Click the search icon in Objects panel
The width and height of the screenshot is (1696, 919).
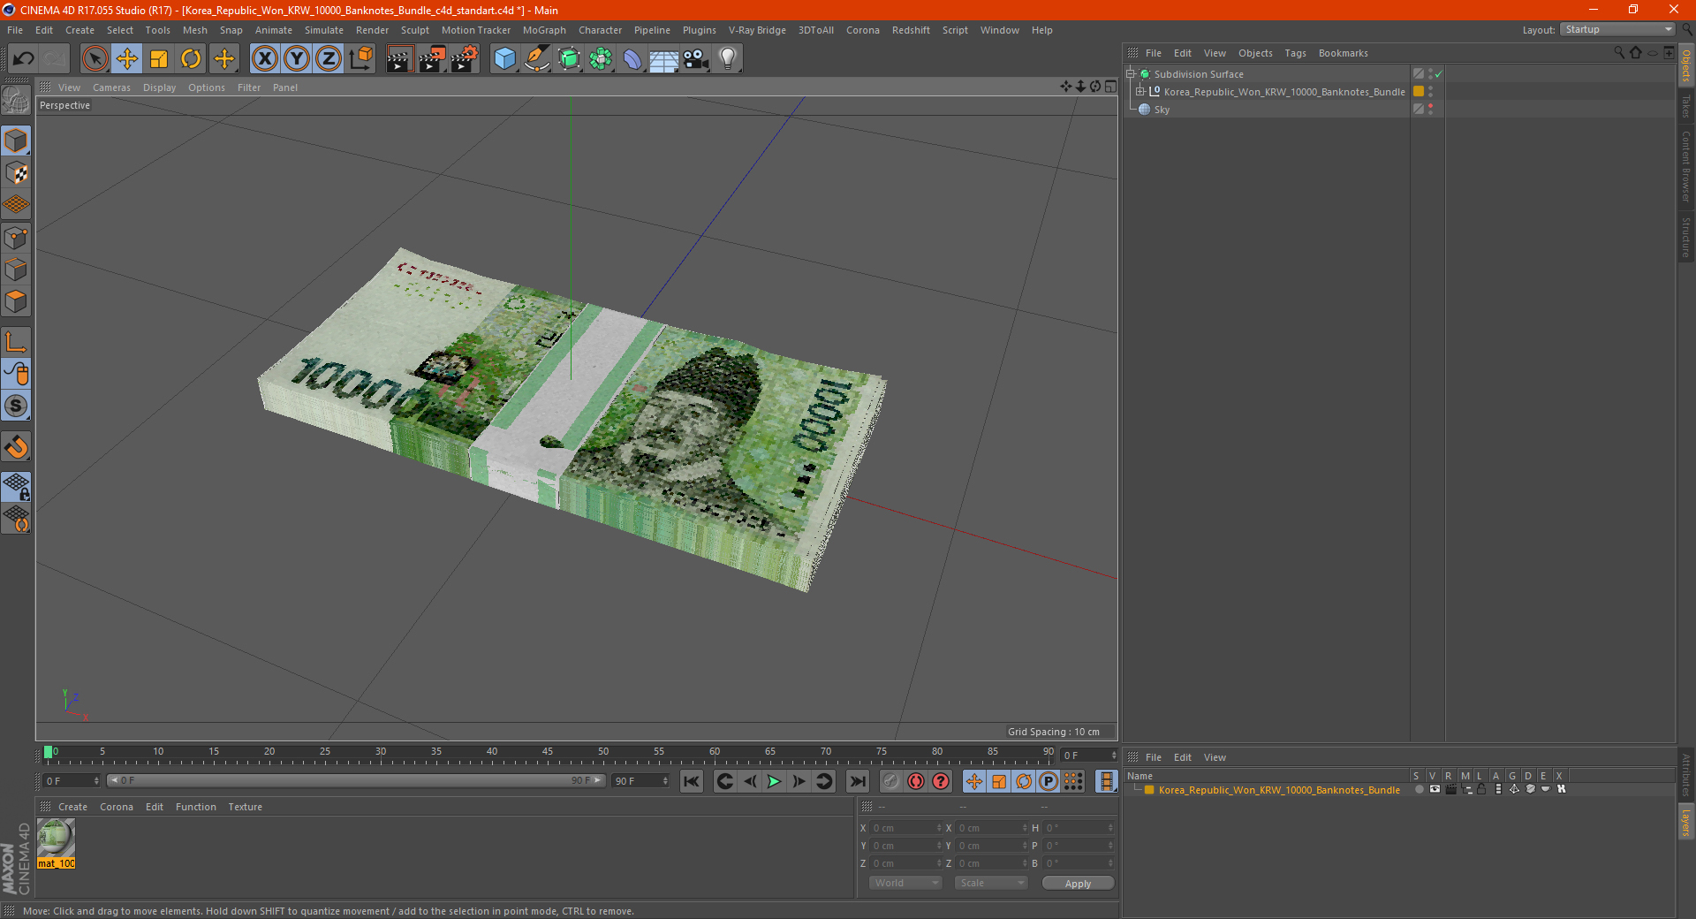pos(1619,52)
